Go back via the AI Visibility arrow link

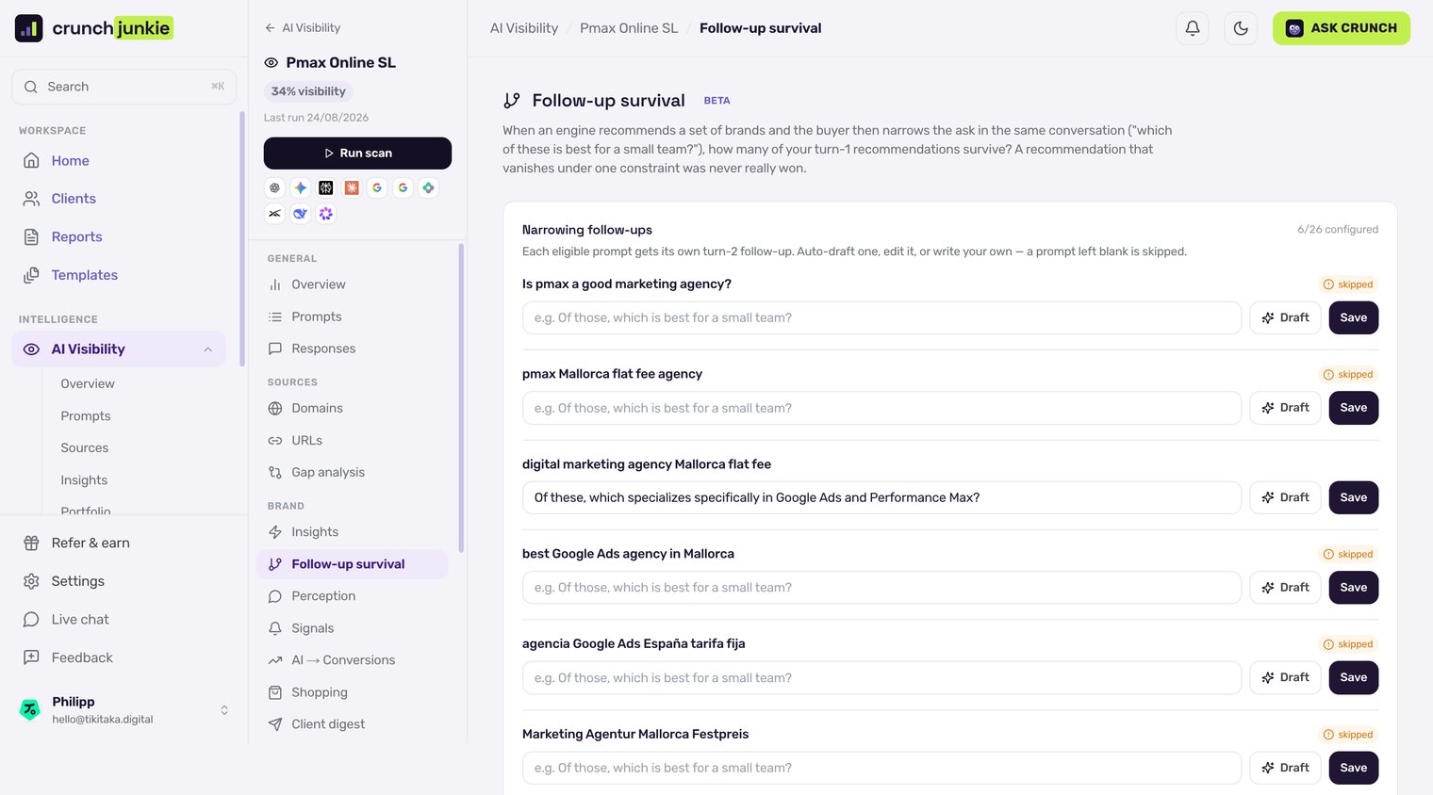[x=303, y=28]
